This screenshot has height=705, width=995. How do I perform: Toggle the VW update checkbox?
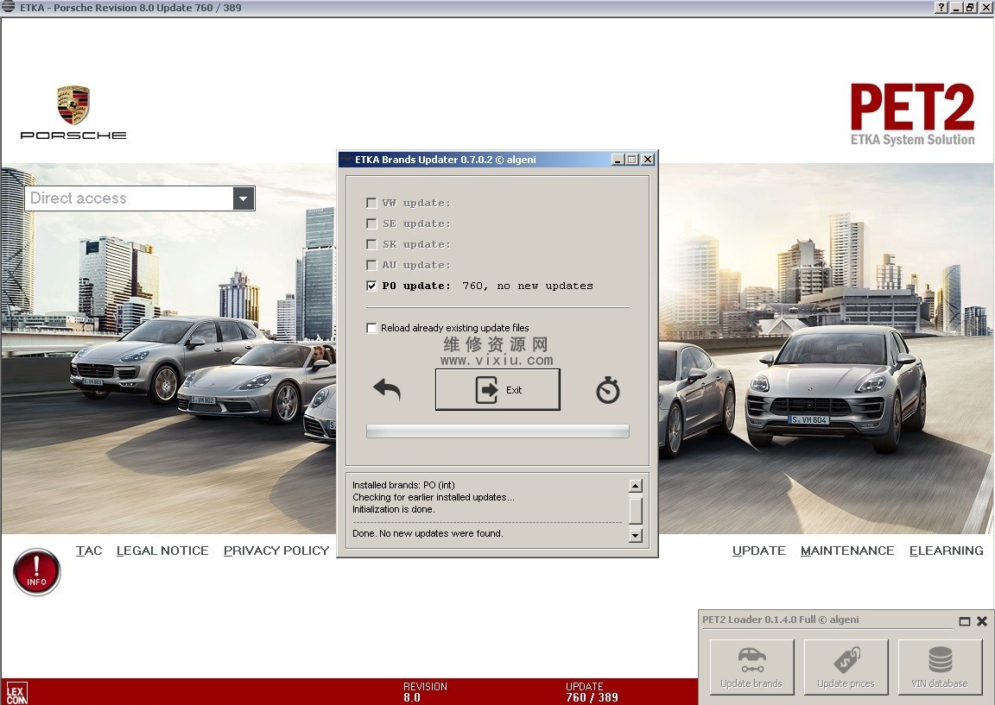pyautogui.click(x=371, y=203)
